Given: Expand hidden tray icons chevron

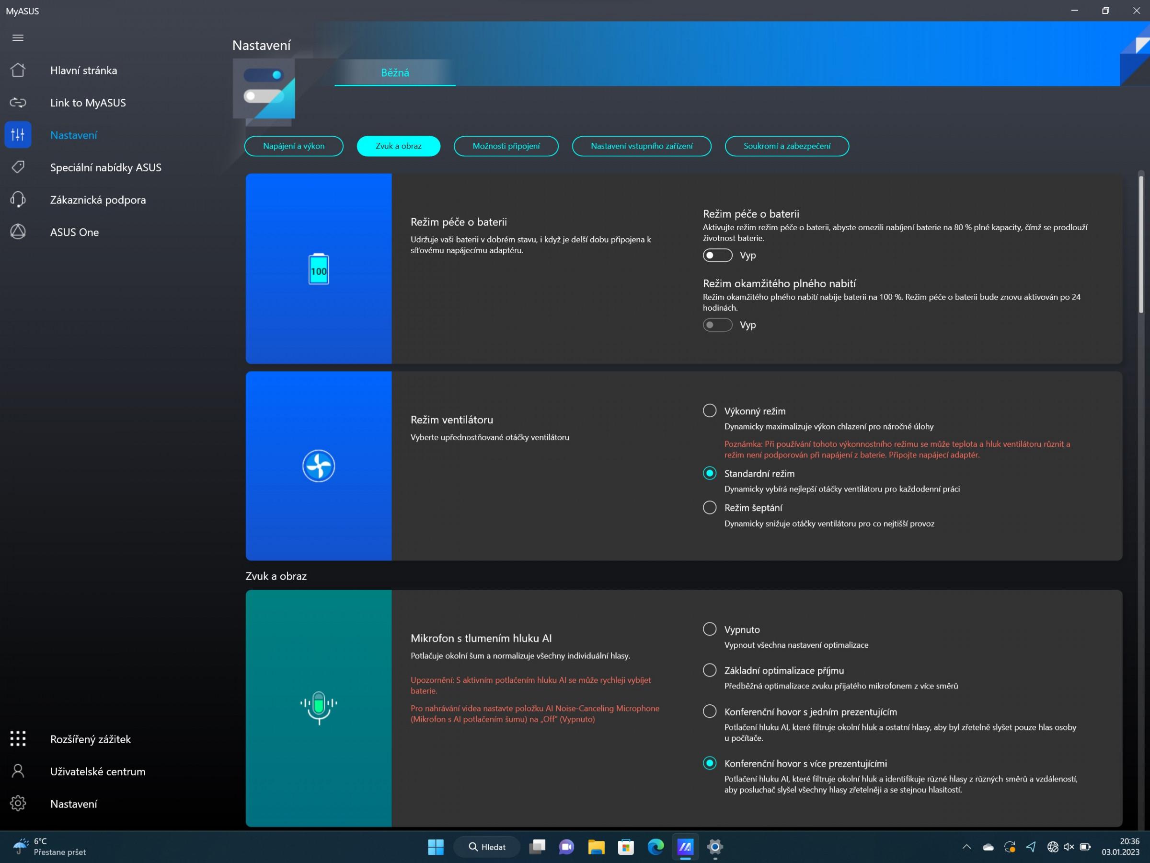Looking at the screenshot, I should (966, 847).
